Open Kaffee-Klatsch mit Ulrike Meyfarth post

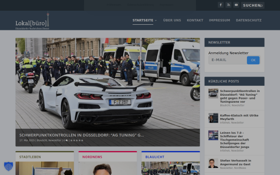click(x=239, y=117)
